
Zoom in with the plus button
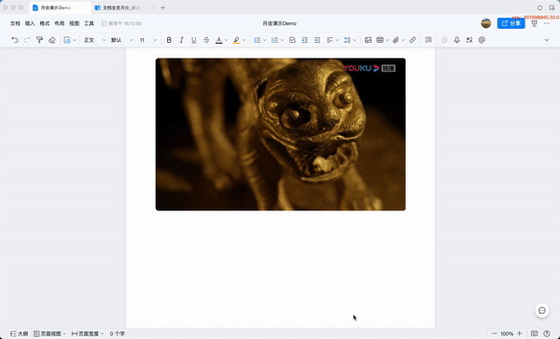point(520,333)
